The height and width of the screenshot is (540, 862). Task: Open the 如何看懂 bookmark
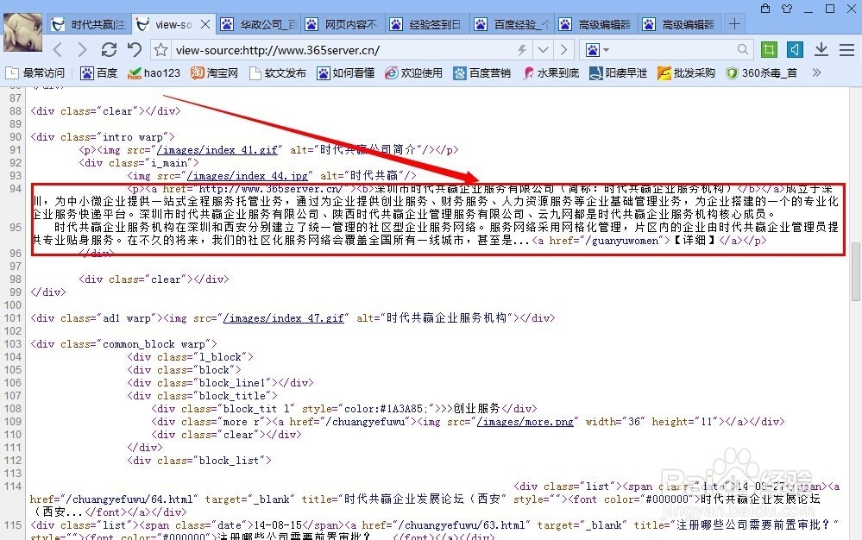(346, 72)
